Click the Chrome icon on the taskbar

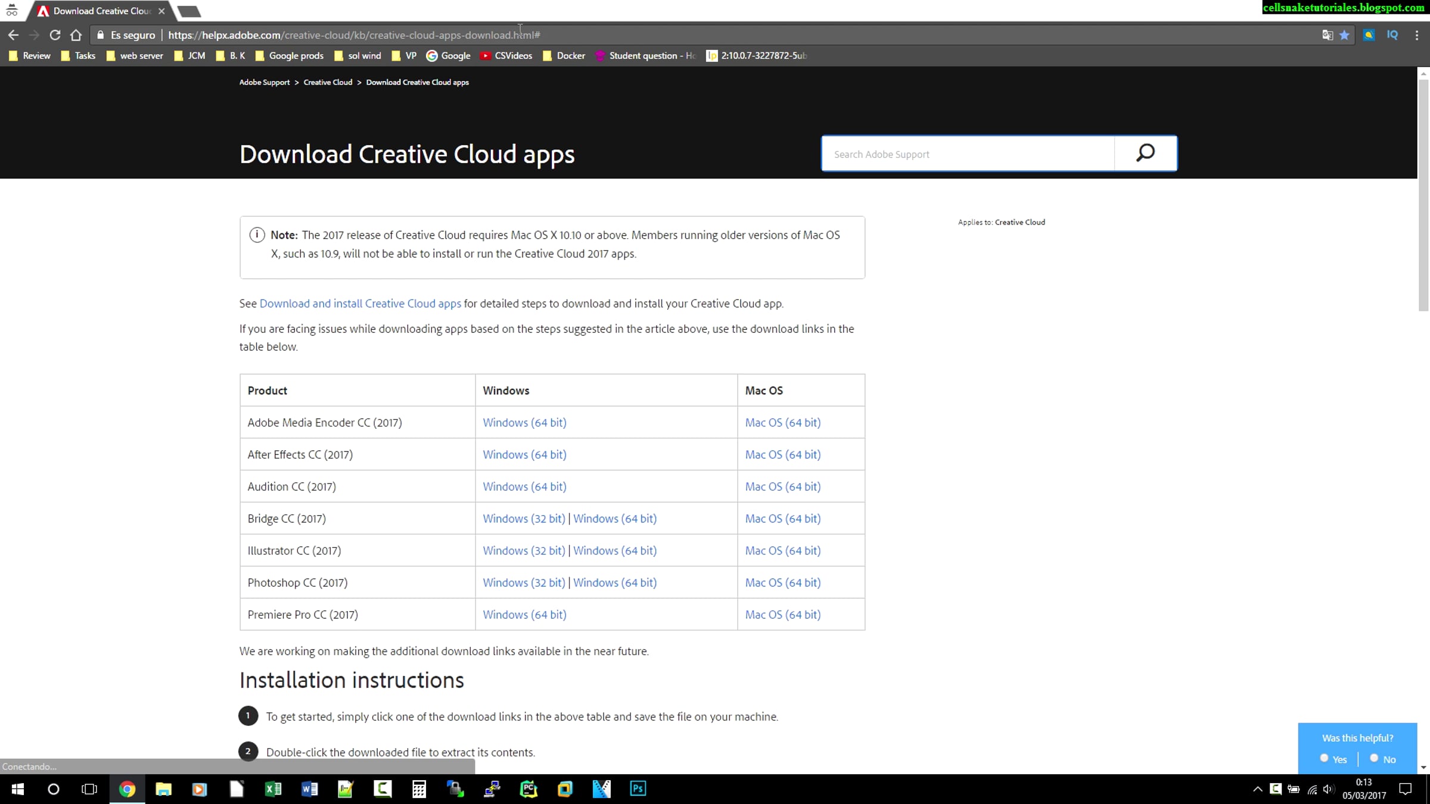[x=127, y=789]
